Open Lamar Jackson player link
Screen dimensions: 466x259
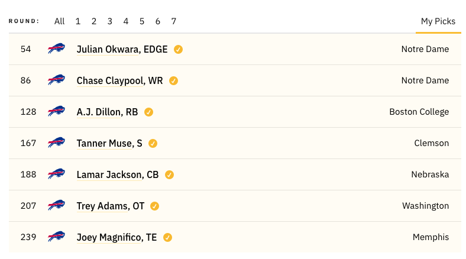[x=118, y=174]
